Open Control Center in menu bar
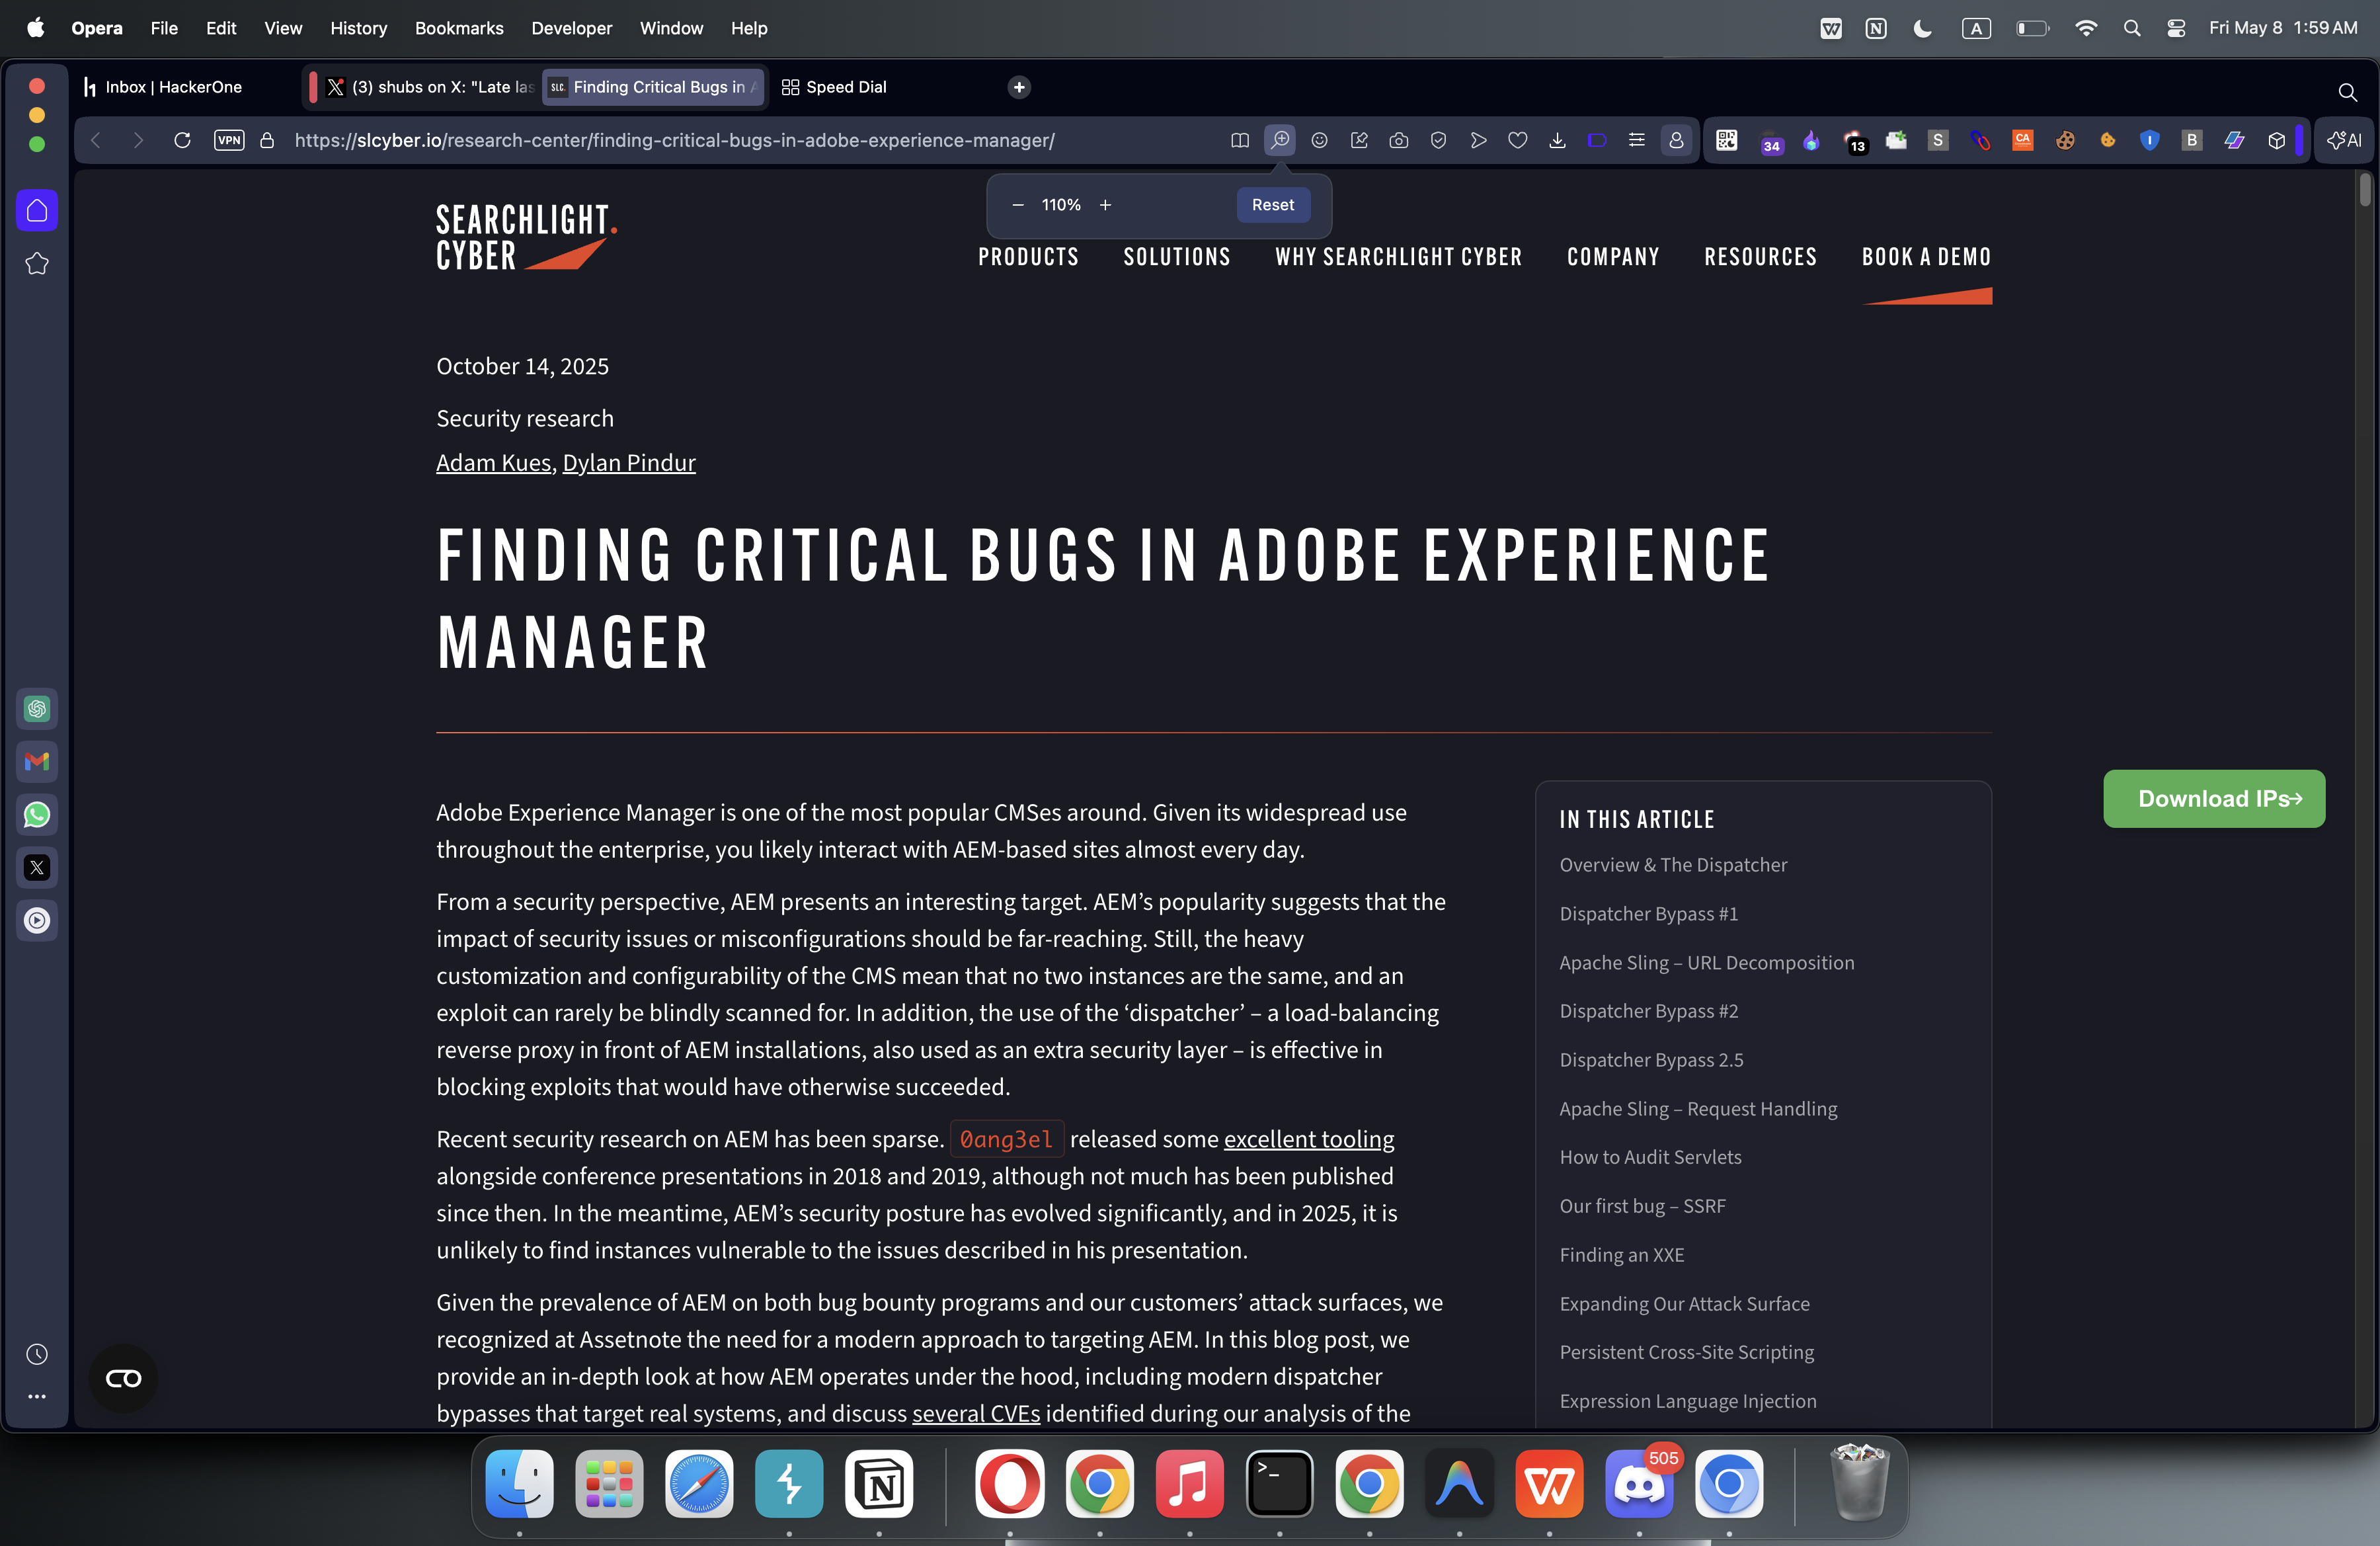 2176,28
